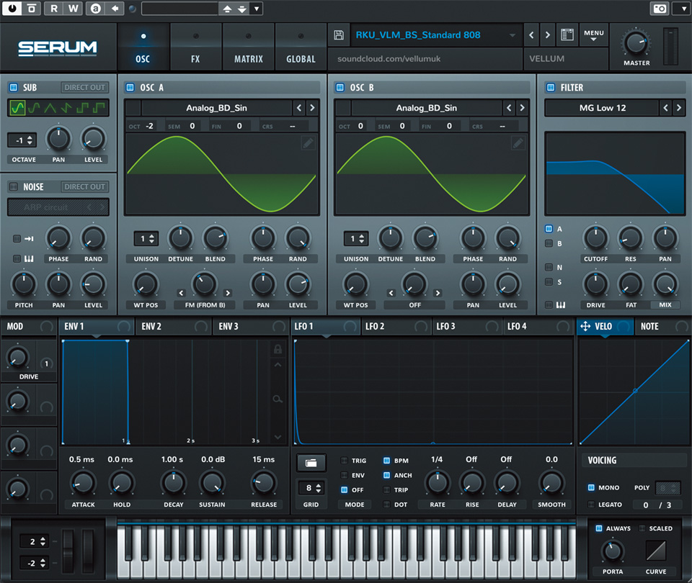Click NOISE DIRECT OUT button
Viewport: 692px width, 583px height.
tap(85, 186)
